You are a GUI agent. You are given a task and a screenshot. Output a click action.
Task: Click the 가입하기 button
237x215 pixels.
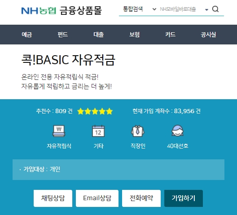tap(184, 198)
